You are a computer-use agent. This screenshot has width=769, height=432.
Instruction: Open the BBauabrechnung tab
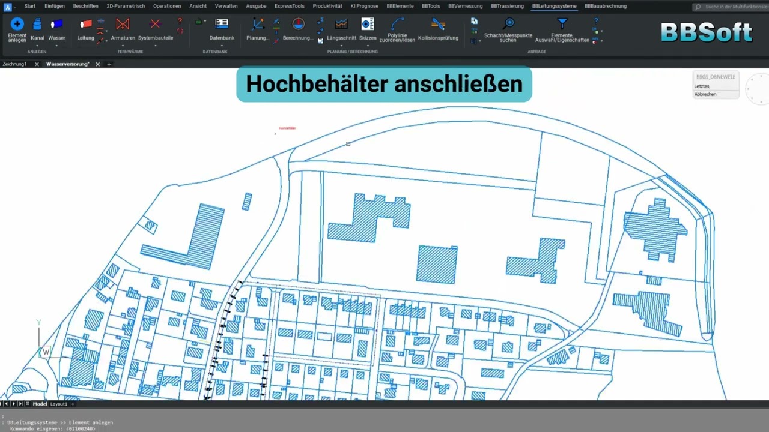[x=606, y=7]
